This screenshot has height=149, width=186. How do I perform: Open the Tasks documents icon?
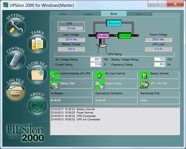pos(37,44)
